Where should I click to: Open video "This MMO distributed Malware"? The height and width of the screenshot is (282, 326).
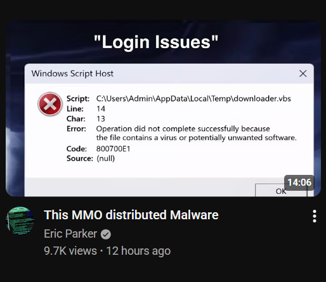131,215
